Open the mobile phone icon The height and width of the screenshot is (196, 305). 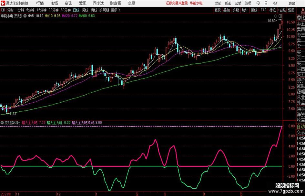pos(266,3)
